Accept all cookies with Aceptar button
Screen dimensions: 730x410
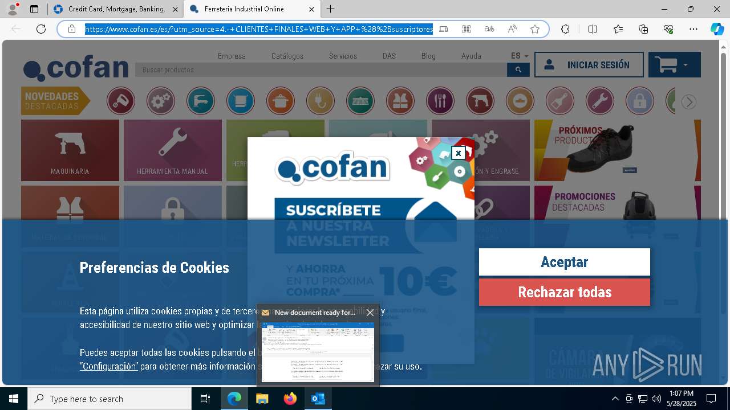pyautogui.click(x=564, y=262)
